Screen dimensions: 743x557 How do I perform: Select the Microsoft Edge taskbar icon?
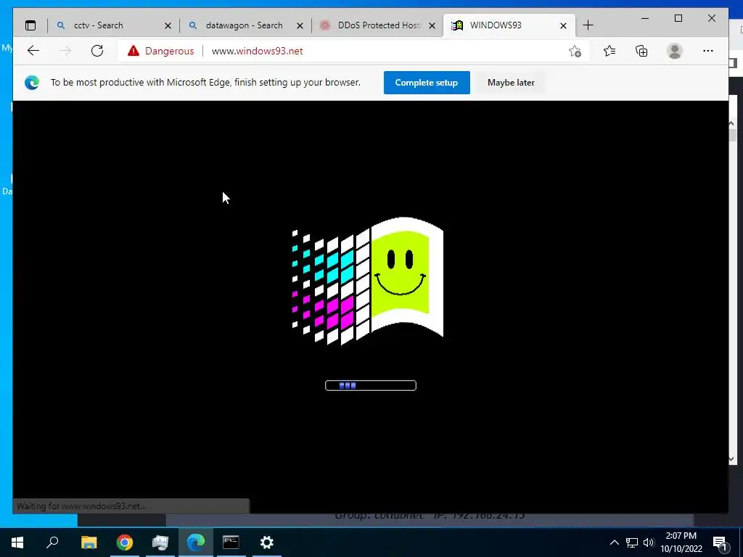[196, 542]
